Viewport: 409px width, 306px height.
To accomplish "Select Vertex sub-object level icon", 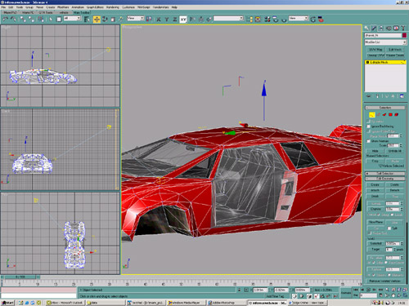I will 372,115.
